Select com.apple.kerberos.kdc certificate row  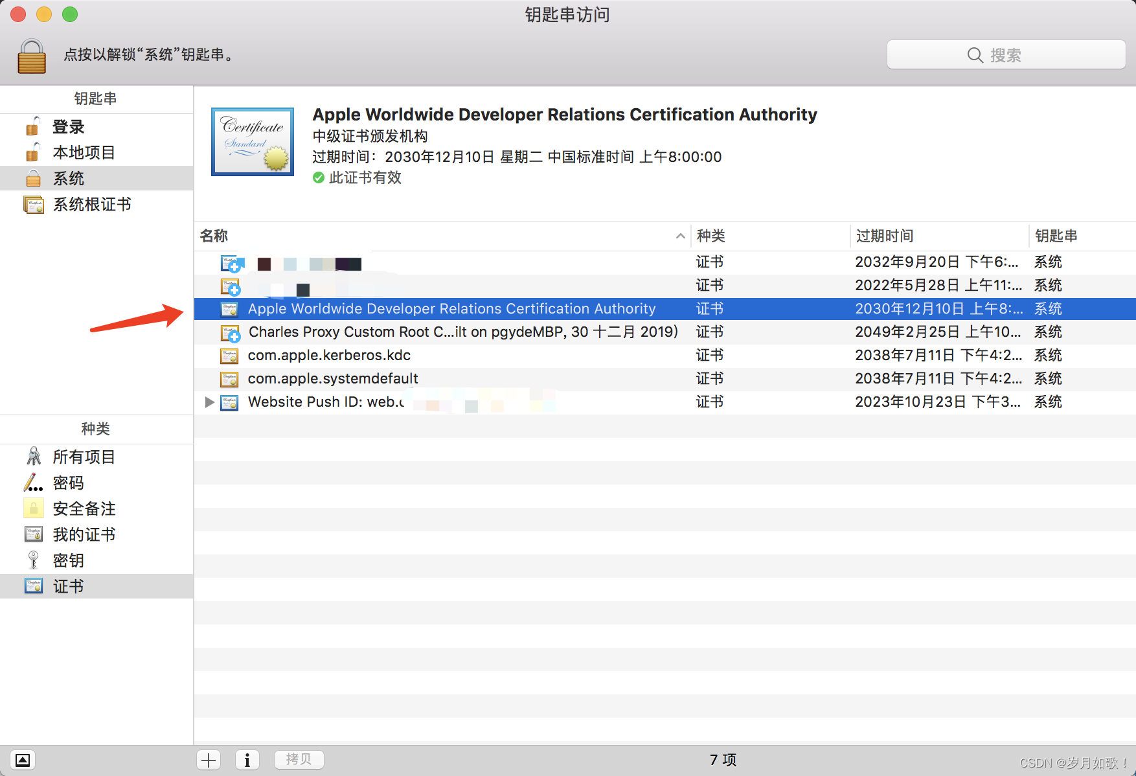tap(665, 356)
